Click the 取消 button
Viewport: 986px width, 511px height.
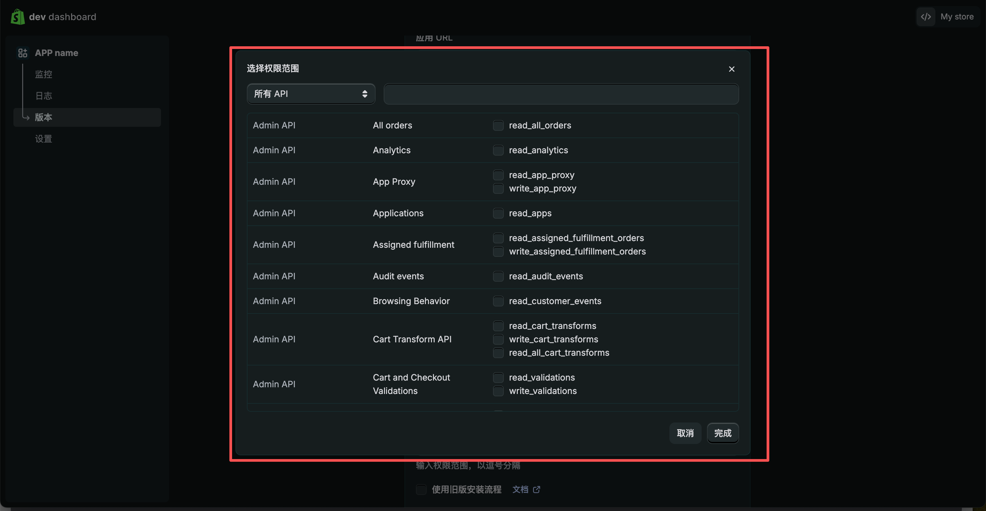pyautogui.click(x=685, y=433)
